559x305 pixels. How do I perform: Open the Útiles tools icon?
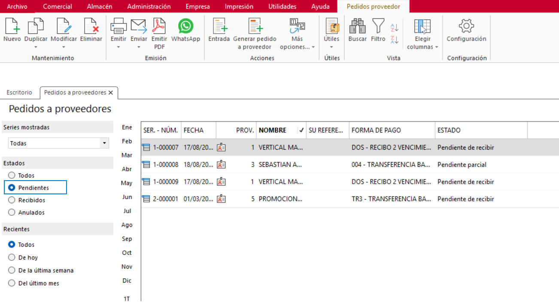tap(331, 26)
